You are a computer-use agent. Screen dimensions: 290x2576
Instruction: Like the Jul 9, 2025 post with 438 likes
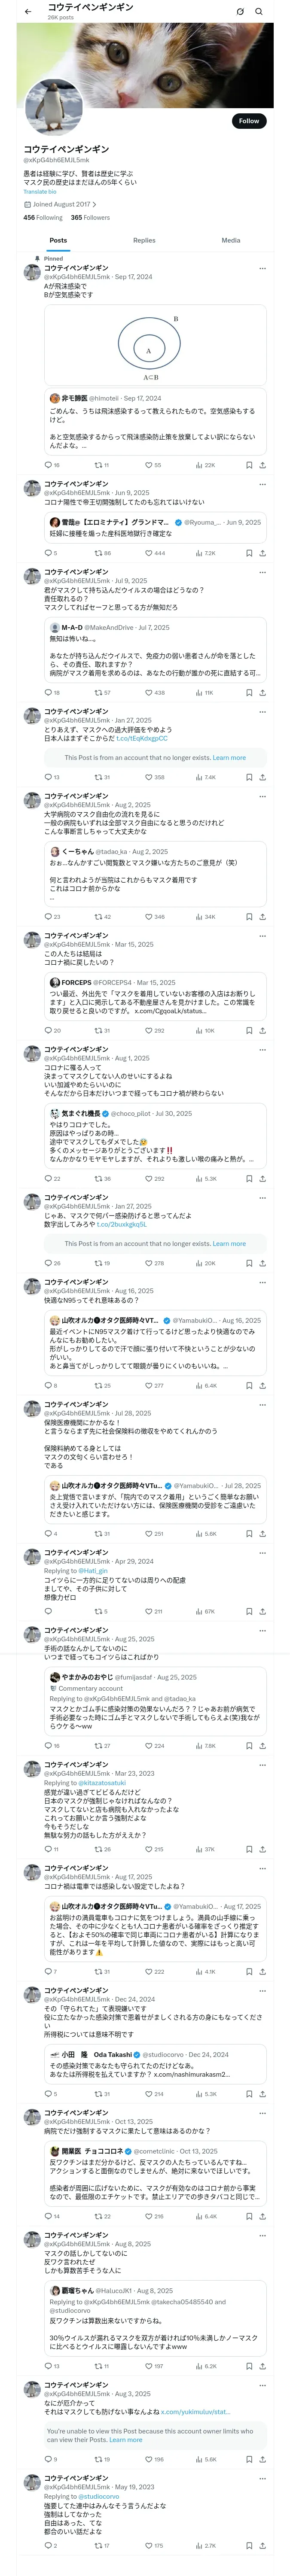tap(149, 692)
